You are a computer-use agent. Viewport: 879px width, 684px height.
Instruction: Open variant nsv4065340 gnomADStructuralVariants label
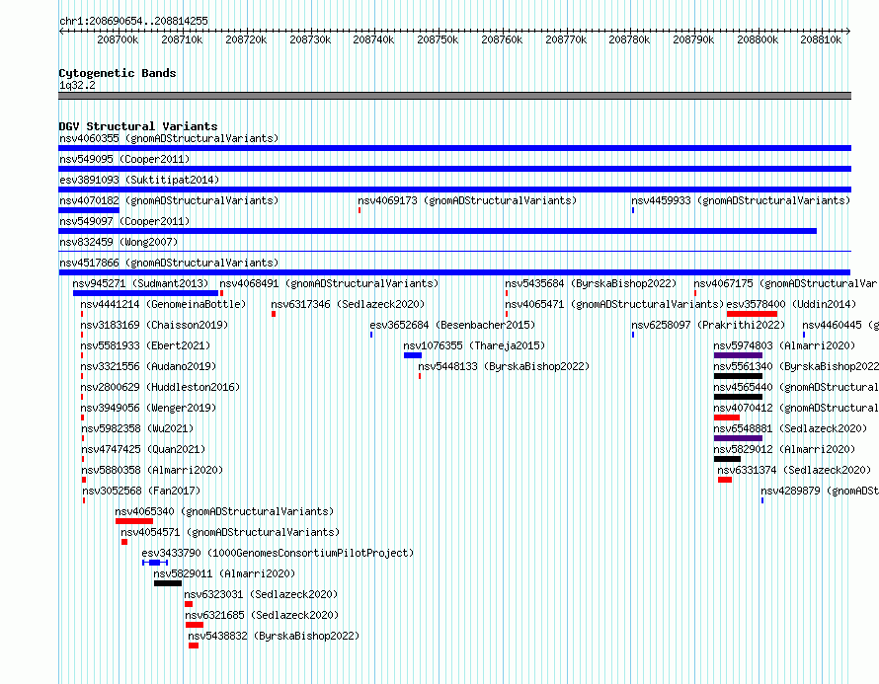pyautogui.click(x=224, y=511)
